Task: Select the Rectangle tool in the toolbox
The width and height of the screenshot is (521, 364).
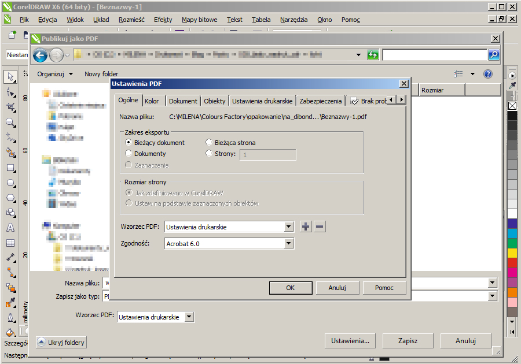Action: click(10, 168)
